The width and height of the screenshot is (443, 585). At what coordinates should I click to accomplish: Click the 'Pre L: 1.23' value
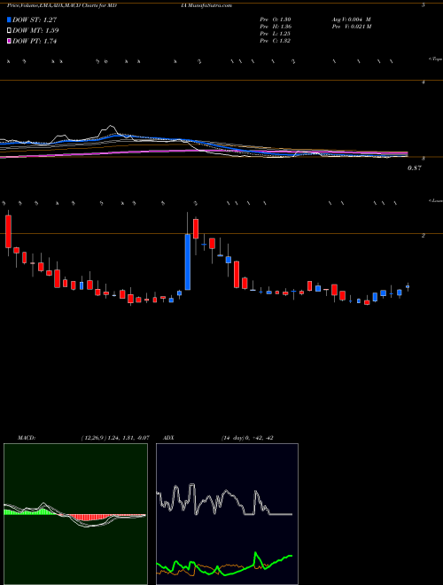[x=276, y=34]
